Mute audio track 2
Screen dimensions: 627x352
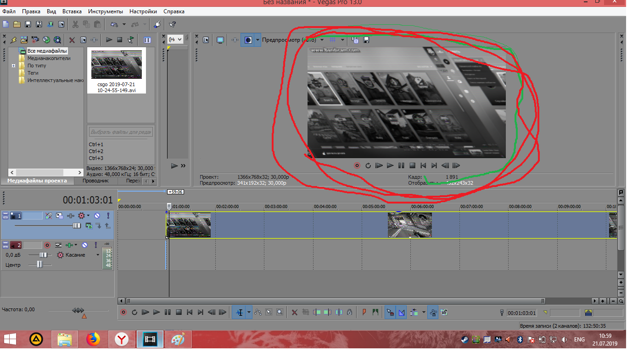[x=84, y=245]
